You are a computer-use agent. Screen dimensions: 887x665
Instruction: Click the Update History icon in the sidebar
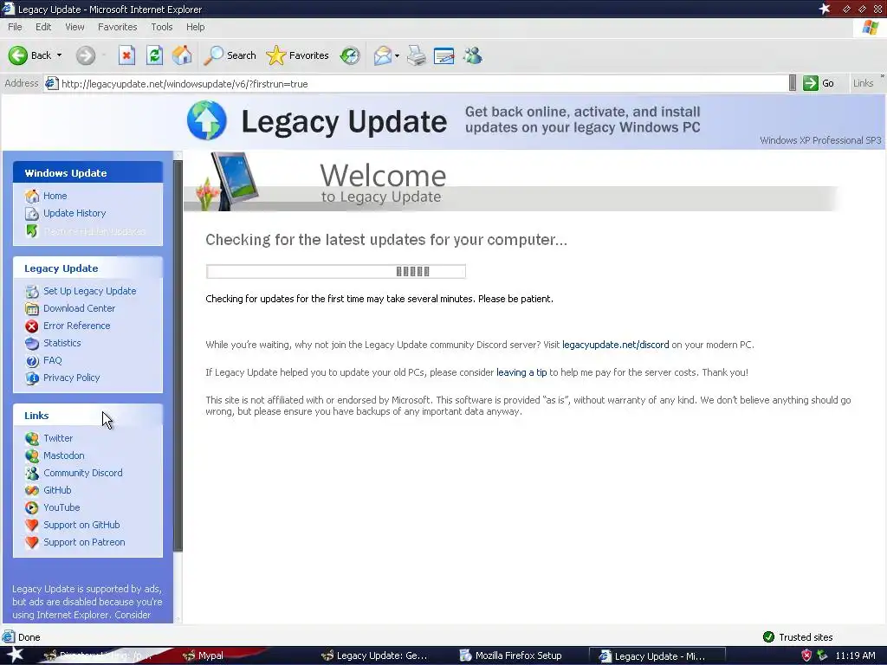[32, 214]
